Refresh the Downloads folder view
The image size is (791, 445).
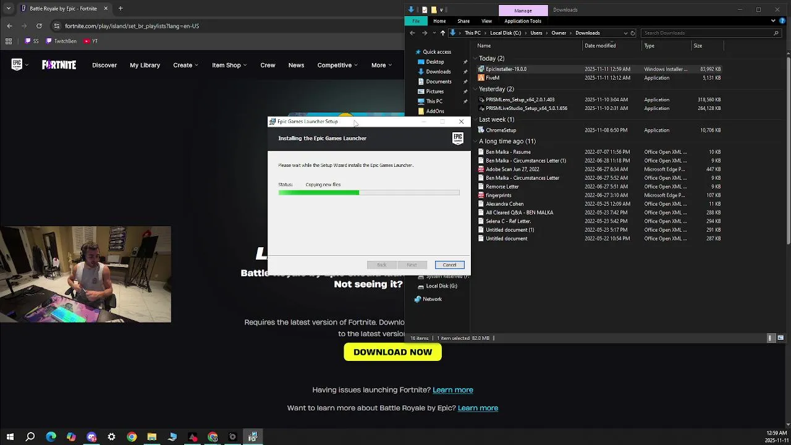(x=633, y=33)
